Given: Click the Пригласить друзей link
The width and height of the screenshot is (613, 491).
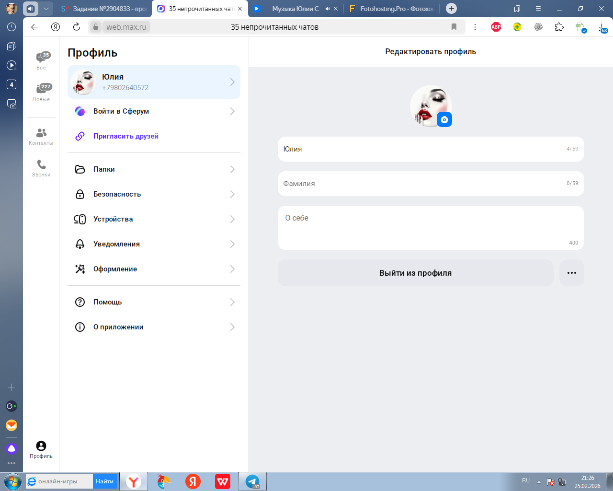Looking at the screenshot, I should click(125, 136).
